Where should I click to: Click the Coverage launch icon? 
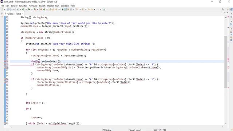pos(29,9)
